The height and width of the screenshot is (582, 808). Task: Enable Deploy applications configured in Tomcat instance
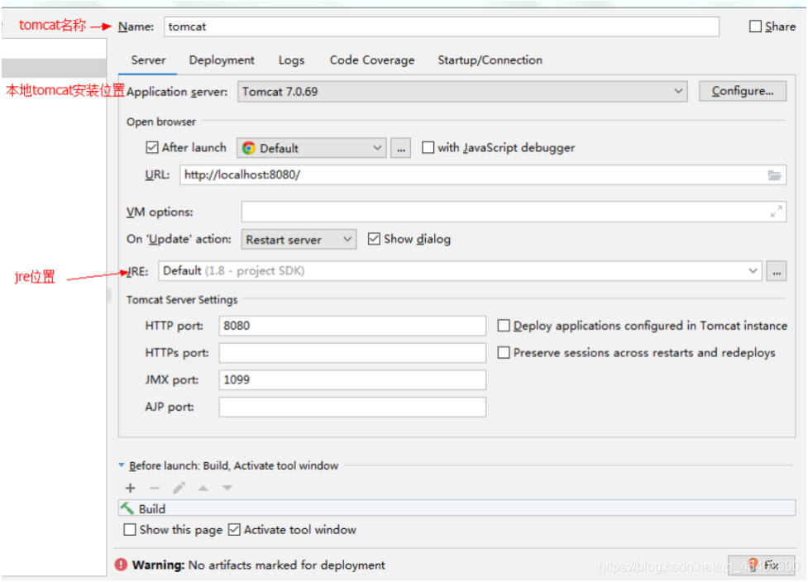tap(504, 326)
